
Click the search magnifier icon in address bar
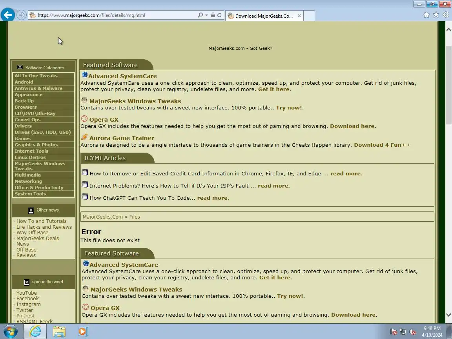200,15
